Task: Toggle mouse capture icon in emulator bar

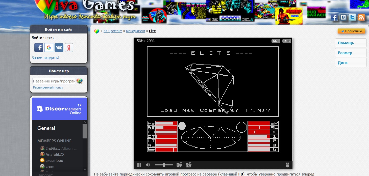Action: coord(287,165)
